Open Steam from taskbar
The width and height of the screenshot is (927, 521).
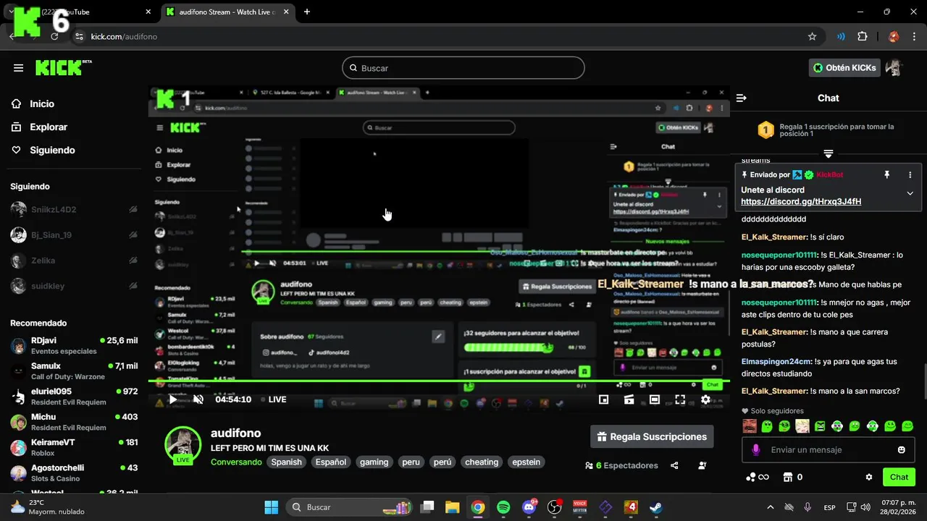(655, 507)
